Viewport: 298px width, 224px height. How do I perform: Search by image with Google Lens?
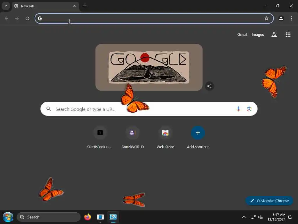point(249,109)
